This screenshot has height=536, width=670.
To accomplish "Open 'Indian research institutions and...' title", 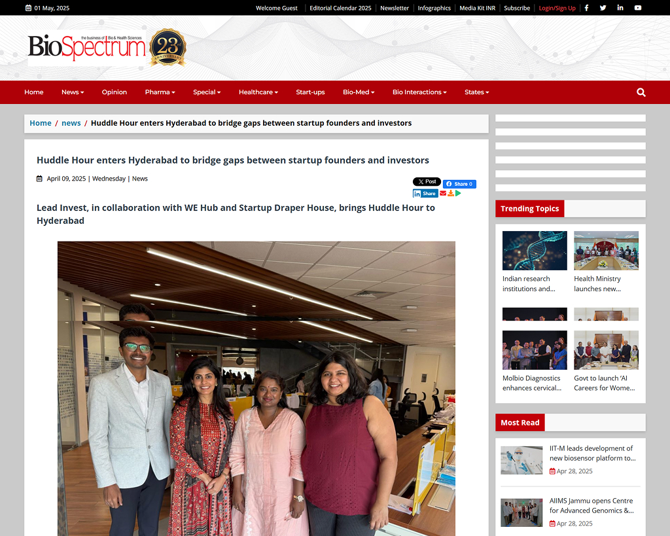I will [x=529, y=284].
